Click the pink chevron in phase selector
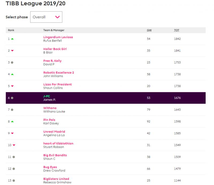Viewport: 214px width, 185px height. pyautogui.click(x=58, y=17)
